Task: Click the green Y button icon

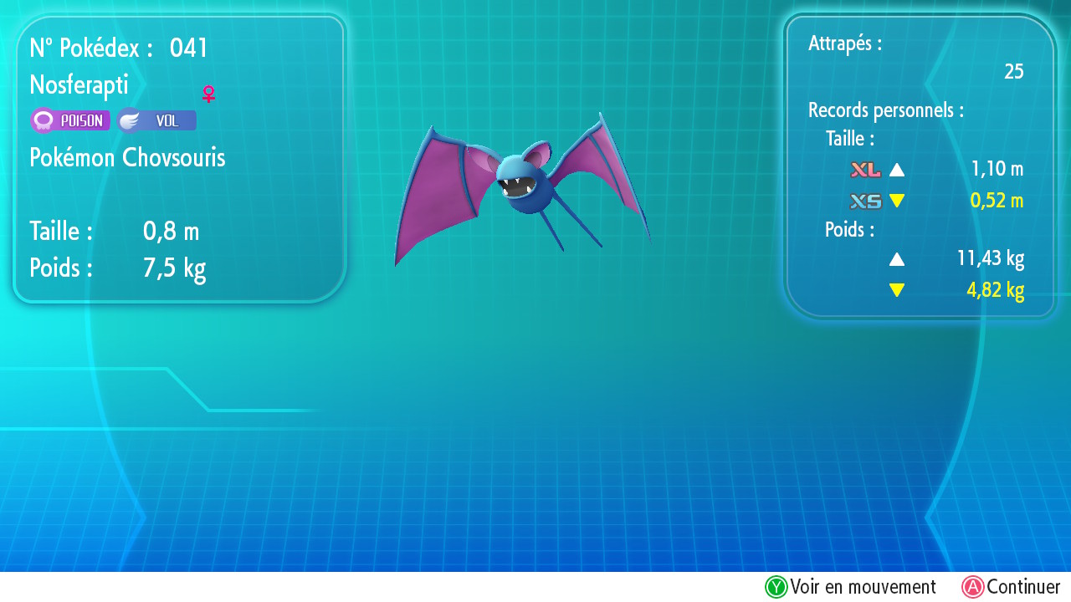Action: click(776, 587)
